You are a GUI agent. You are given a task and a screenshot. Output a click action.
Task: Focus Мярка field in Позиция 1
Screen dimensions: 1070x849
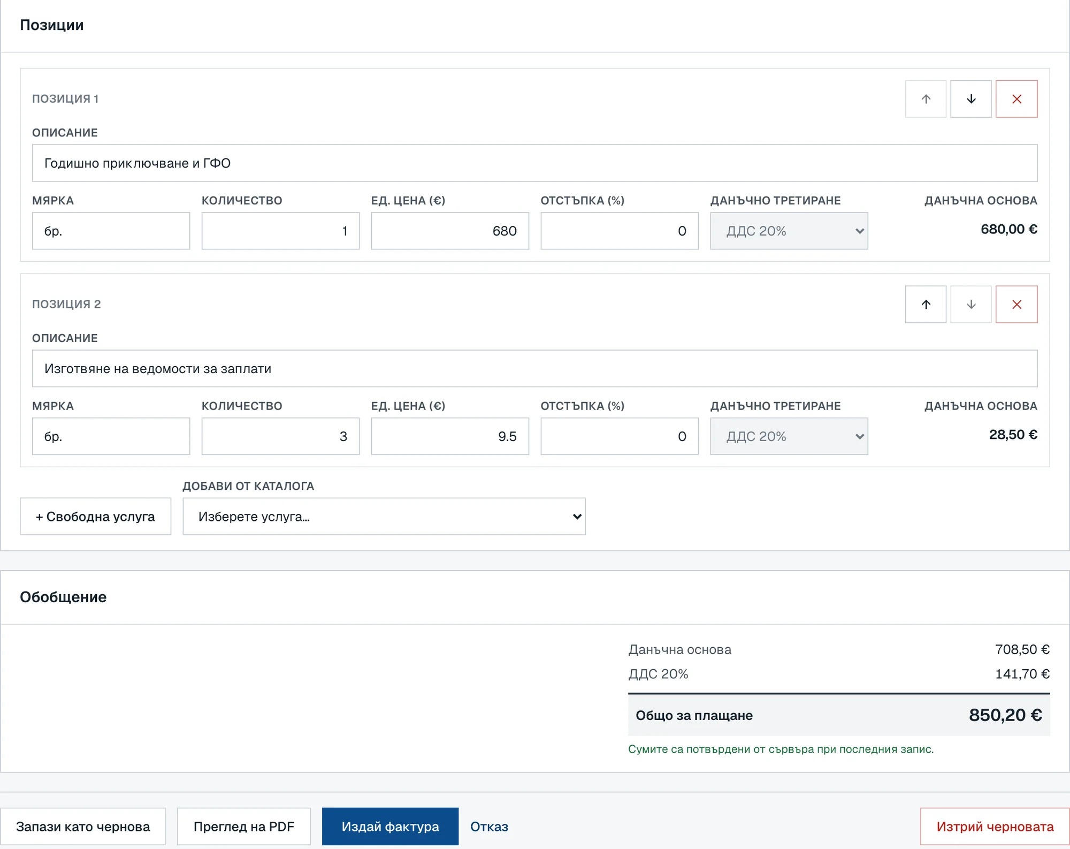tap(111, 231)
